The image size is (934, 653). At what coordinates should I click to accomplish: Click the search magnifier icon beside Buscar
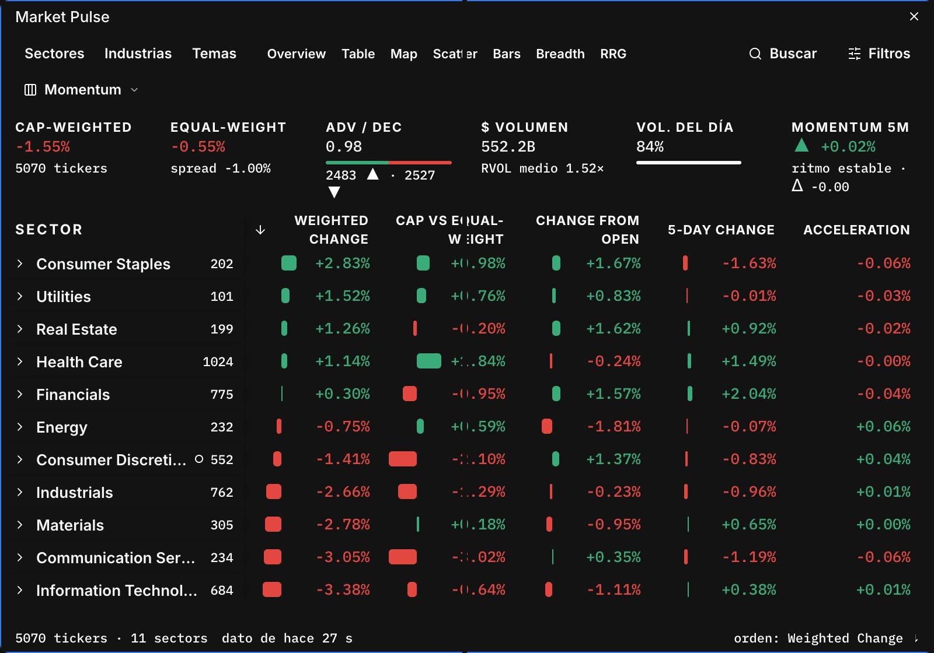755,54
